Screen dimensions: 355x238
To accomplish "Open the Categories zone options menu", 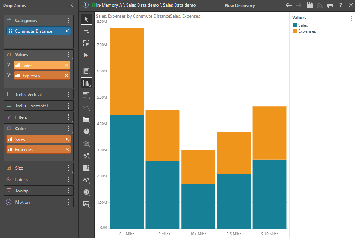I will pos(68,21).
